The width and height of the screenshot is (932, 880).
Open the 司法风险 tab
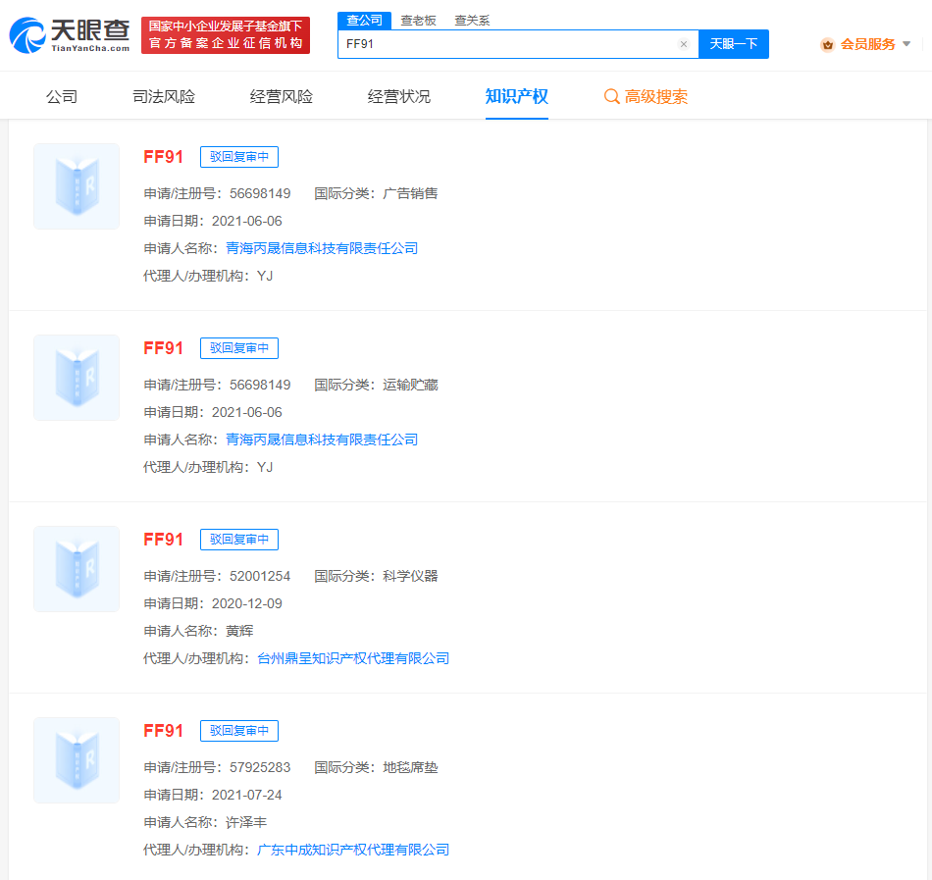click(x=164, y=96)
